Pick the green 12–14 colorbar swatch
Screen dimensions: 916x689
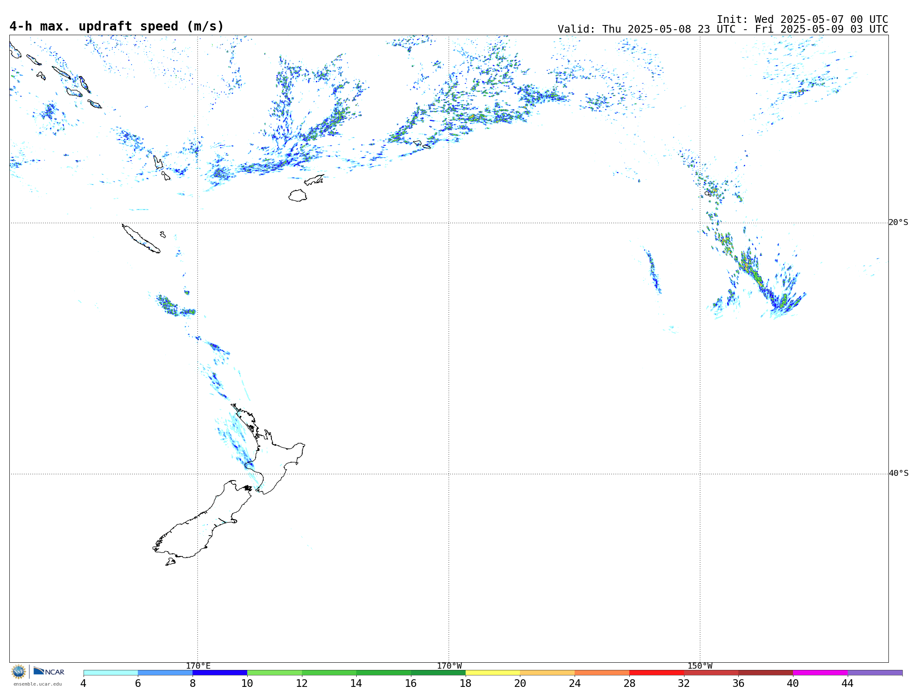point(329,673)
